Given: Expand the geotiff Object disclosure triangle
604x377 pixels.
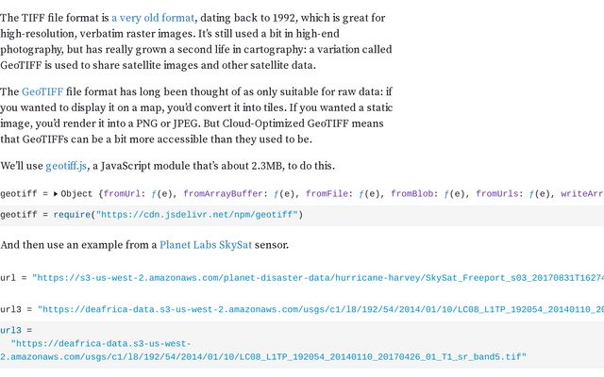Looking at the screenshot, I should (56, 194).
